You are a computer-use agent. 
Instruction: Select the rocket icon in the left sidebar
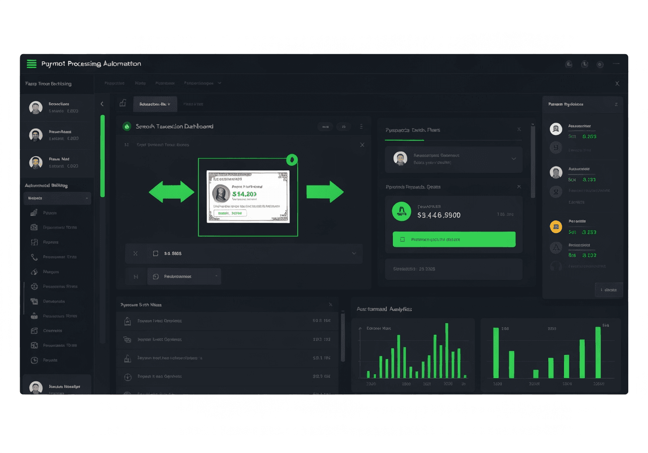pos(34,272)
